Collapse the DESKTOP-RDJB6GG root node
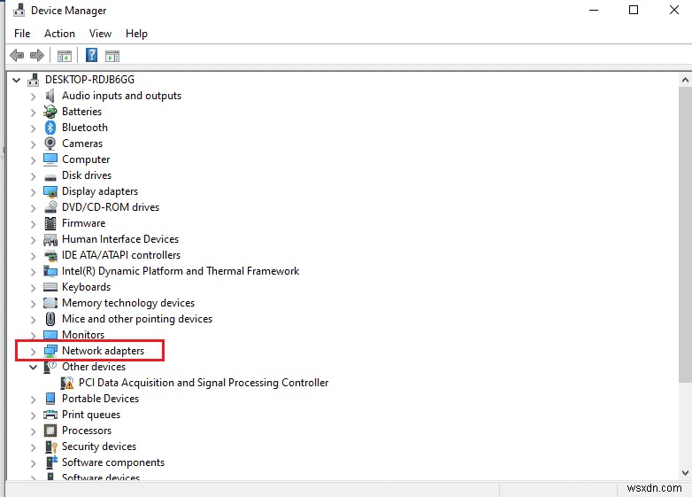The height and width of the screenshot is (497, 692). [x=17, y=80]
